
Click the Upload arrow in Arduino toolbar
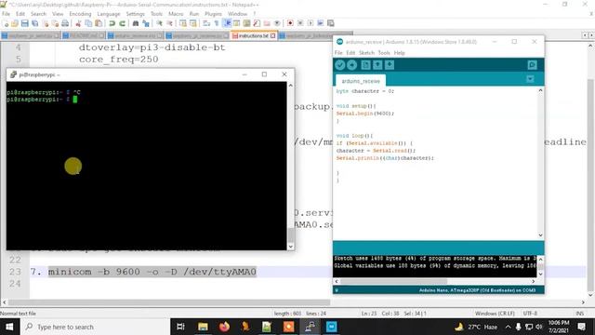pos(351,65)
